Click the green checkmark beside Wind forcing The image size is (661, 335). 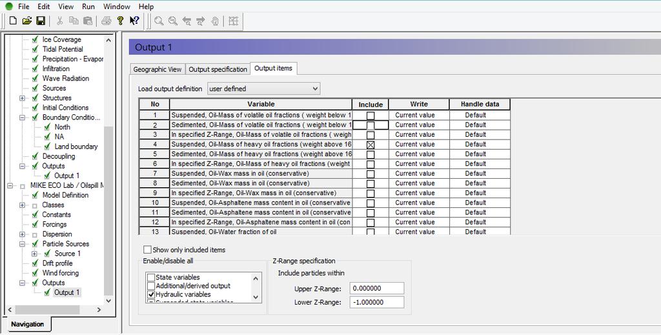click(35, 272)
